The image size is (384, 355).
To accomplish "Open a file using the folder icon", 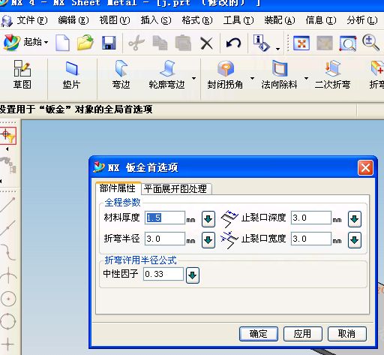I will coord(85,43).
